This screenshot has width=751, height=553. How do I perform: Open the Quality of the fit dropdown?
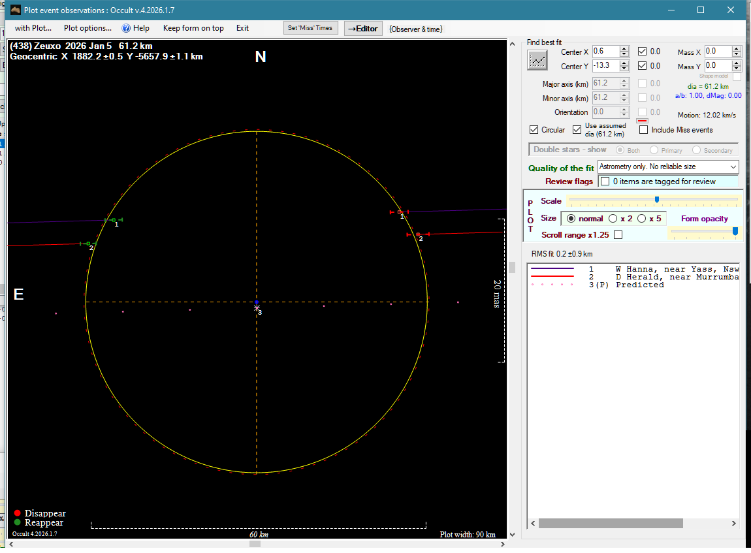[x=733, y=167]
